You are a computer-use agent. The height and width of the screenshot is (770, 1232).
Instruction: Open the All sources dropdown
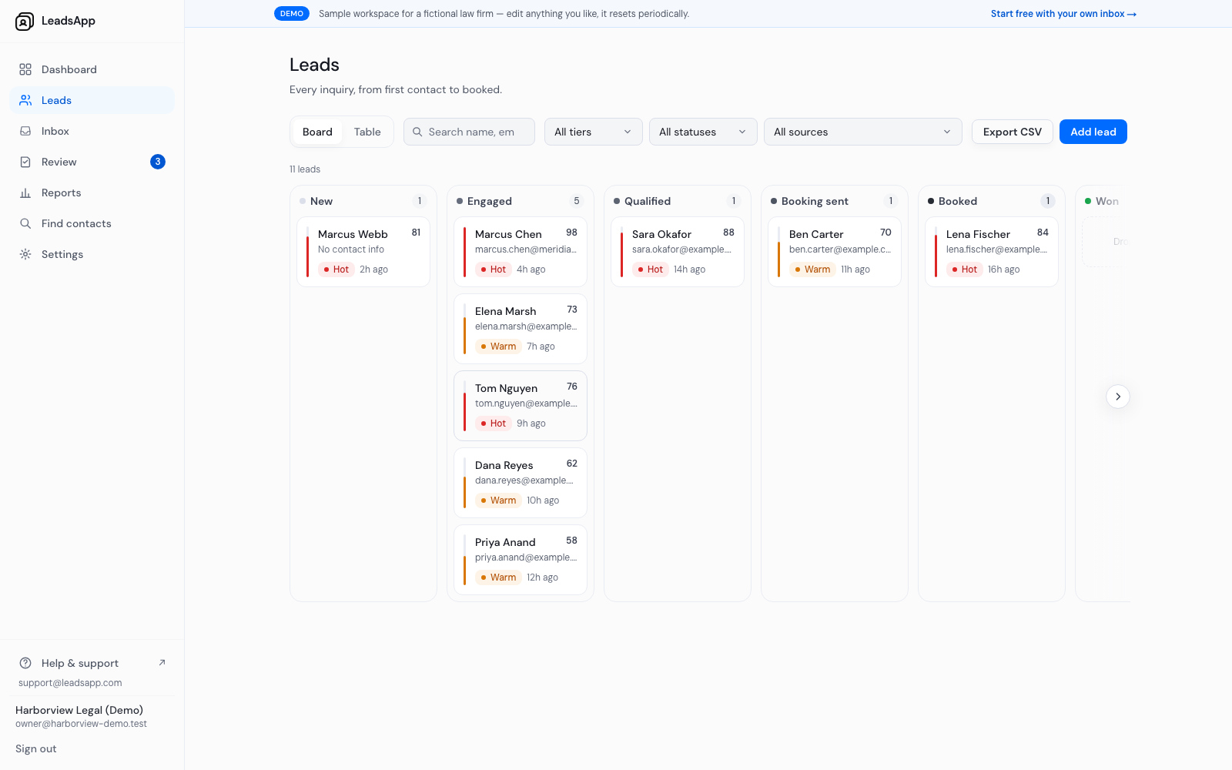tap(862, 132)
